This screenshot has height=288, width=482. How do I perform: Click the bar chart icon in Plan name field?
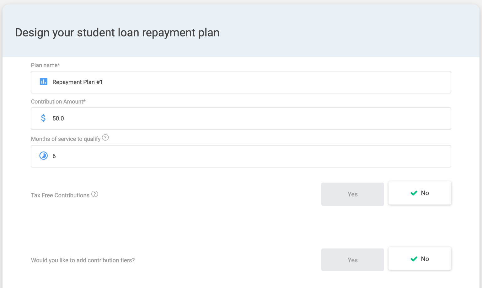pyautogui.click(x=43, y=82)
